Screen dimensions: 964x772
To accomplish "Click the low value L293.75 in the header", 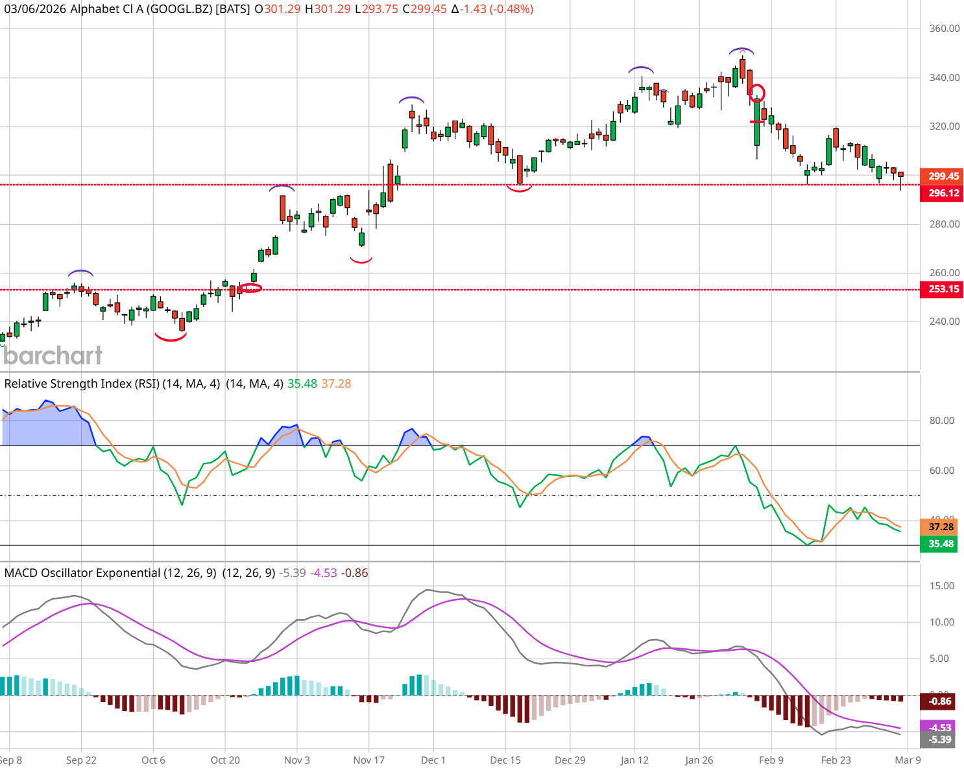I will [376, 9].
